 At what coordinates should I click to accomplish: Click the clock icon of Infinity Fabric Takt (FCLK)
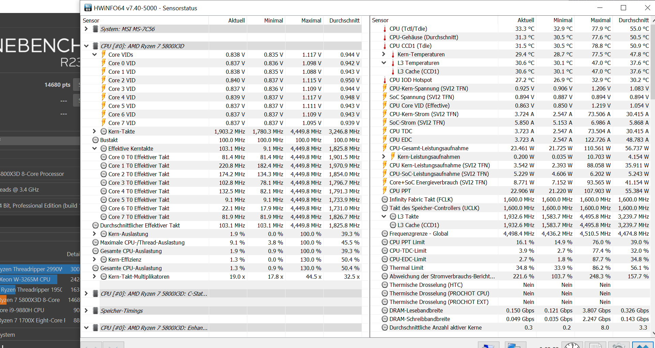(385, 199)
